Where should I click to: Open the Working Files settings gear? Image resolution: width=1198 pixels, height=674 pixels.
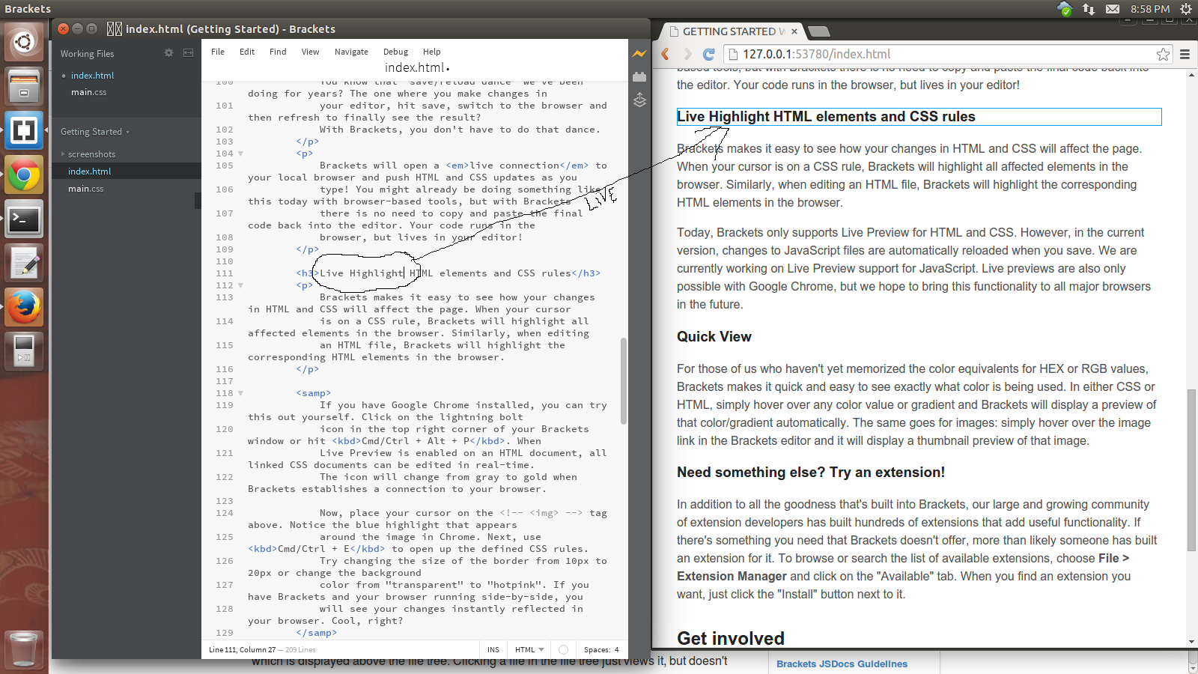click(169, 53)
